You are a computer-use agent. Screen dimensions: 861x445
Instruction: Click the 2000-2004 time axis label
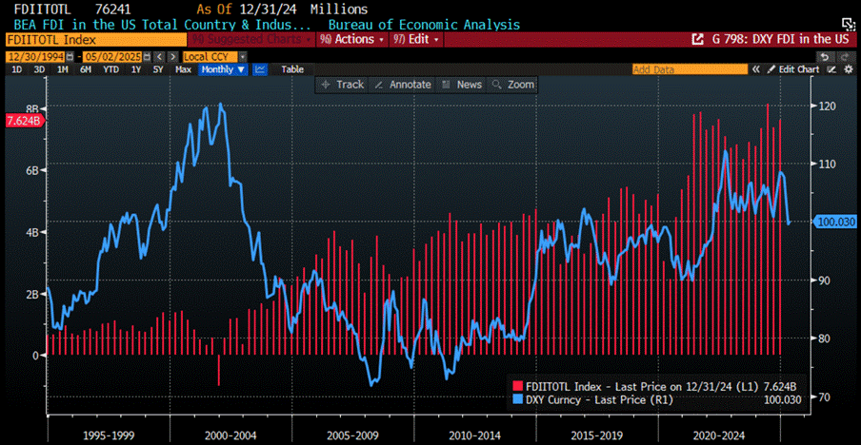(230, 435)
